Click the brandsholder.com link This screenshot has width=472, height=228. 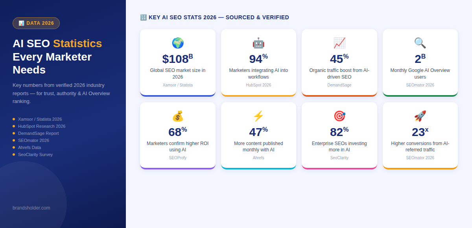31,208
